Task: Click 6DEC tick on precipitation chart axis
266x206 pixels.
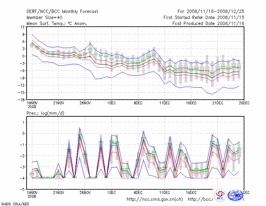Action: point(138,193)
